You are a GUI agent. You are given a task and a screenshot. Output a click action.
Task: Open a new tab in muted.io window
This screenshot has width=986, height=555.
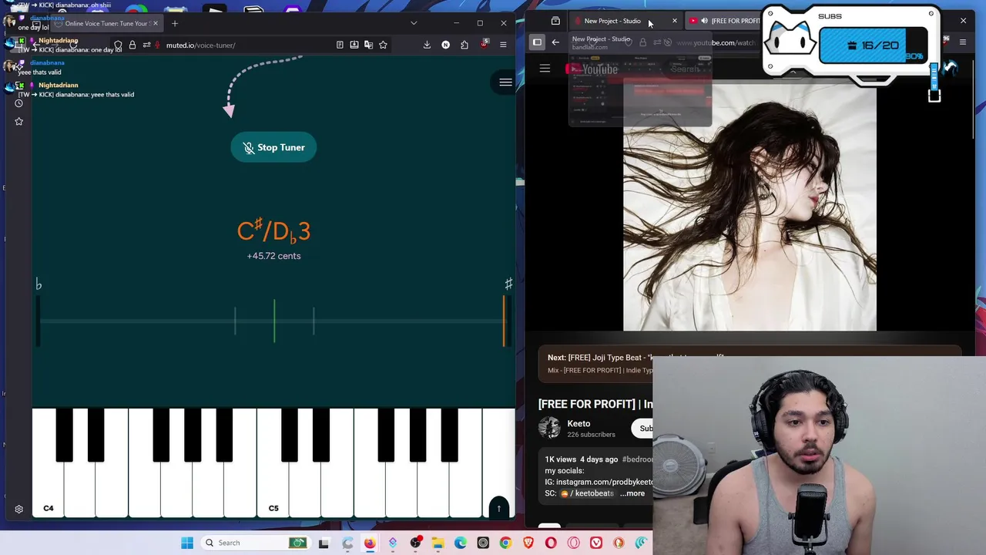pos(175,23)
